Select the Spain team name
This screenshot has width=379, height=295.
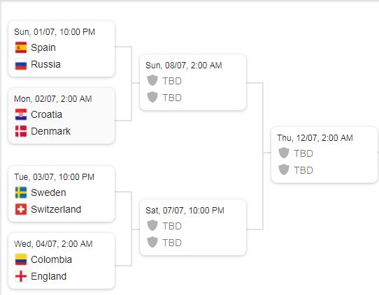click(x=43, y=47)
